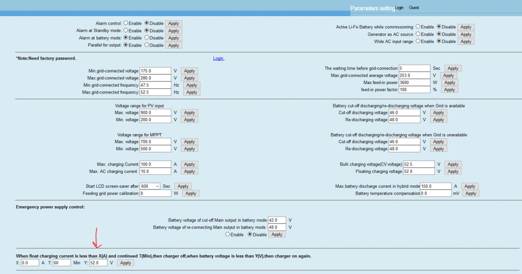Apply Re-discharging voltage when Grid unavailable

438,149
